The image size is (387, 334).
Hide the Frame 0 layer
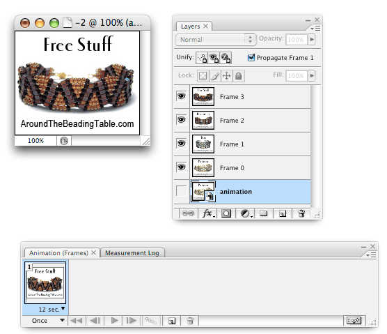coord(182,167)
